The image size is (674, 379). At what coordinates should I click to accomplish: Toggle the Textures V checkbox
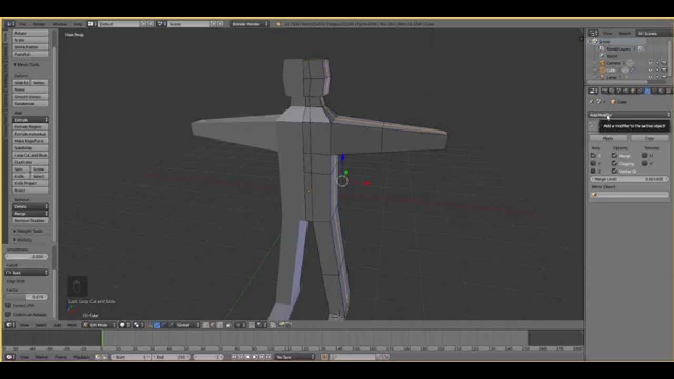(x=645, y=163)
